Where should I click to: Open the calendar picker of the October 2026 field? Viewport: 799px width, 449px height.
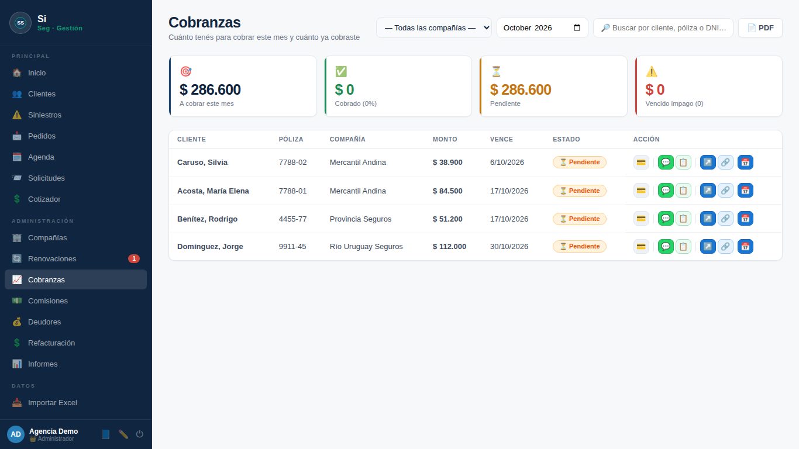pos(577,27)
